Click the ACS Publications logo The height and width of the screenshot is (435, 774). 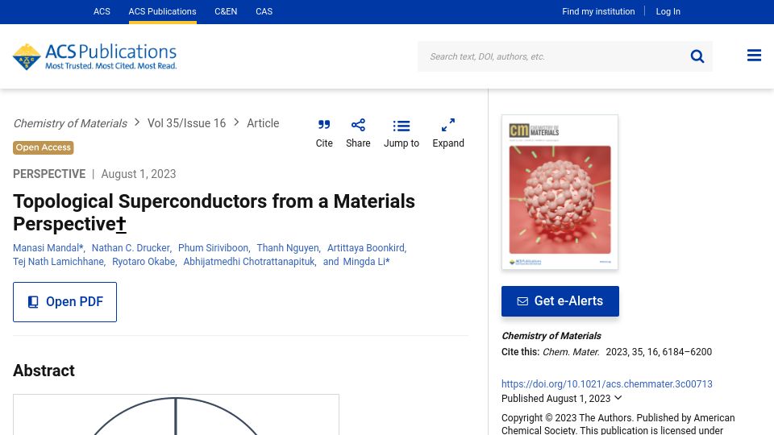point(95,56)
